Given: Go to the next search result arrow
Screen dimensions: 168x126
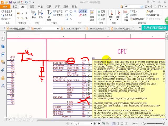Looking at the screenshot, I should [155, 7].
